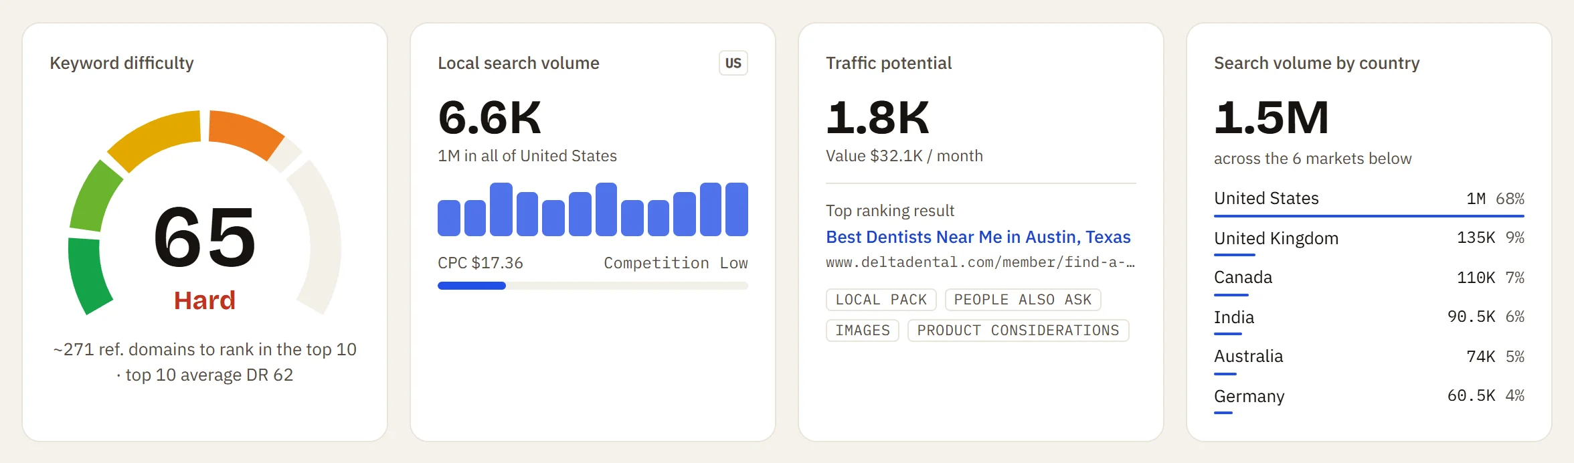Click the www.deltadental.com URL text
Screen dimensions: 1574x463
click(980, 262)
